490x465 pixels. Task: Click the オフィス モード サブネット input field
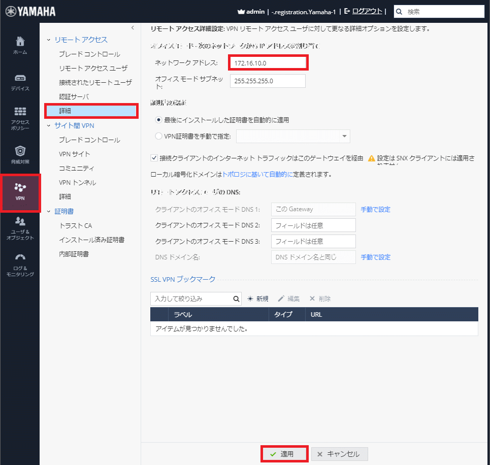click(268, 81)
